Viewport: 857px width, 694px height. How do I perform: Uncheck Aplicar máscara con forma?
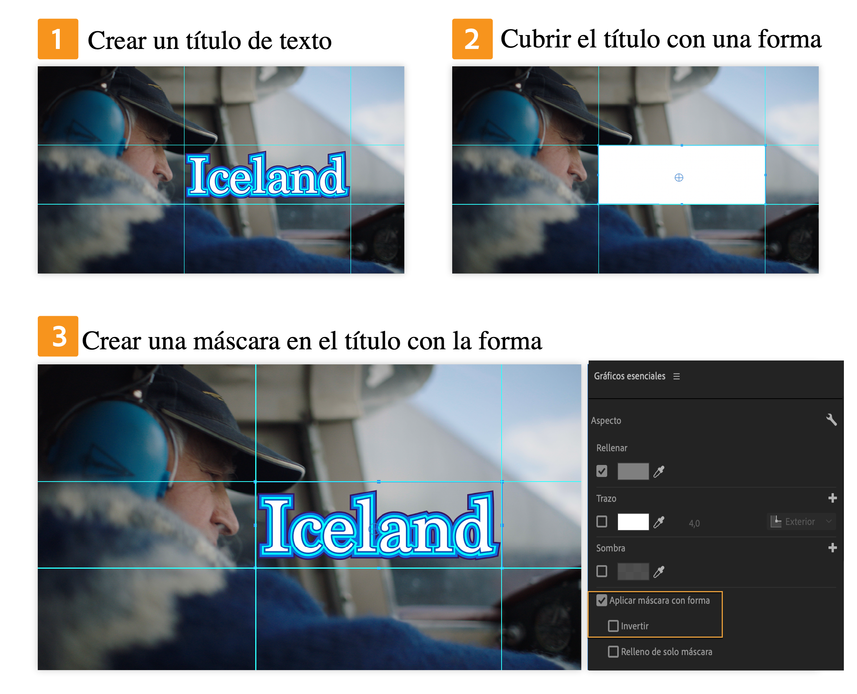pyautogui.click(x=601, y=600)
